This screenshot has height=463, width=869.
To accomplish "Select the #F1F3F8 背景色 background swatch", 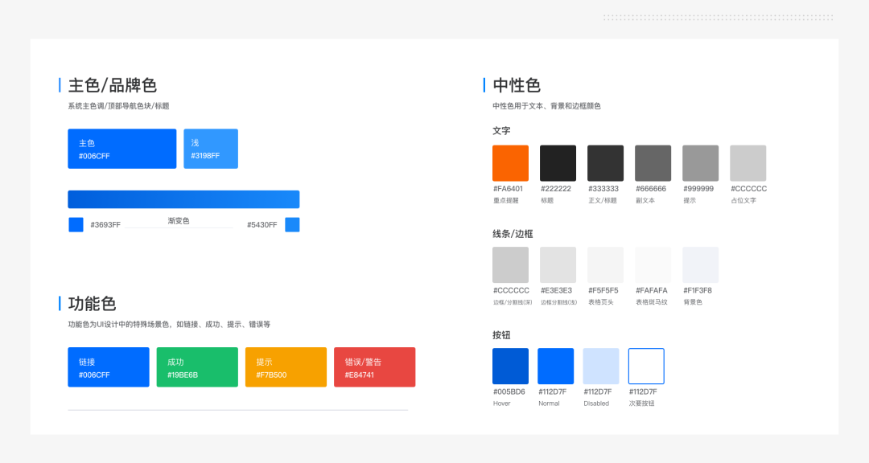I will click(700, 264).
